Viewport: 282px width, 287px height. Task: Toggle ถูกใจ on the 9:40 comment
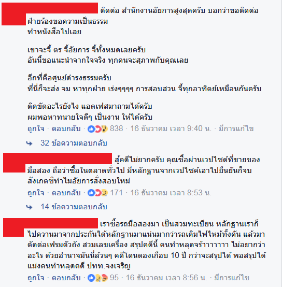[x=36, y=129]
